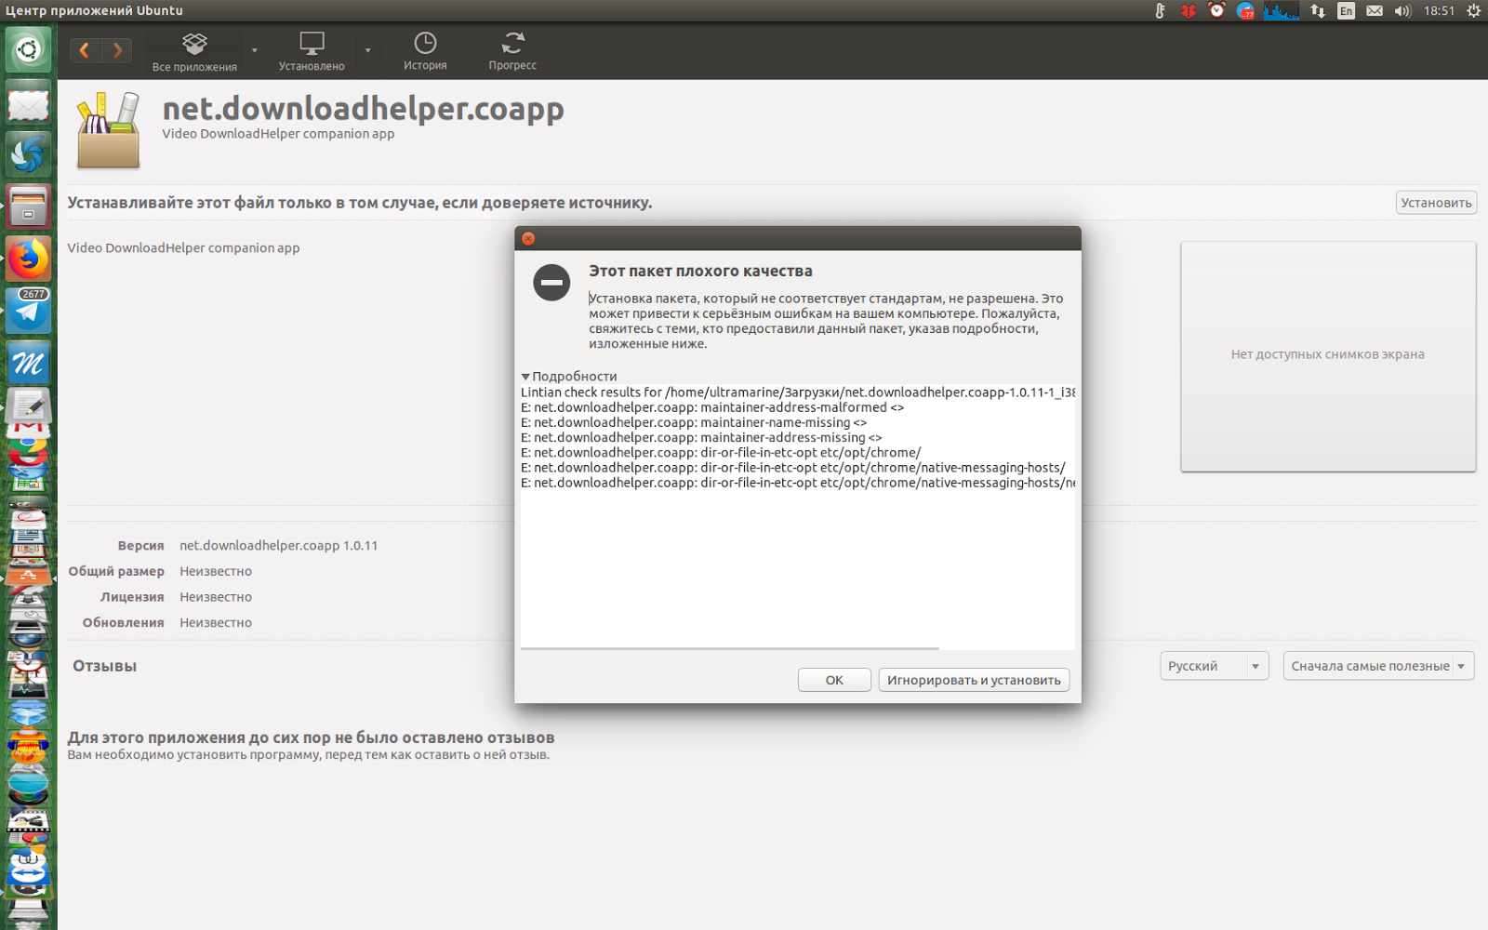Click the version value net.downloadhelper.coapp 1.0.11
The height and width of the screenshot is (930, 1488).
click(x=279, y=546)
